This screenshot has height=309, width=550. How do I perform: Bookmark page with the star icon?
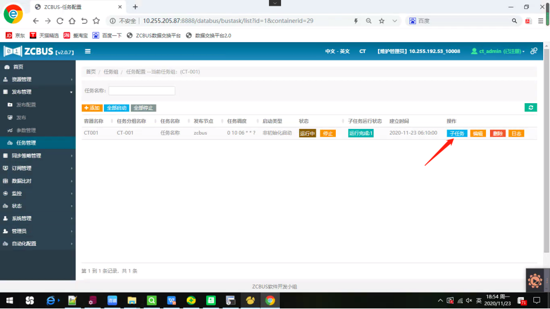381,21
